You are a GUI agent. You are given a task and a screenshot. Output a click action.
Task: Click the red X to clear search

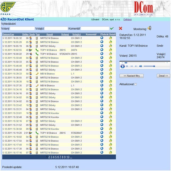coord(121,28)
